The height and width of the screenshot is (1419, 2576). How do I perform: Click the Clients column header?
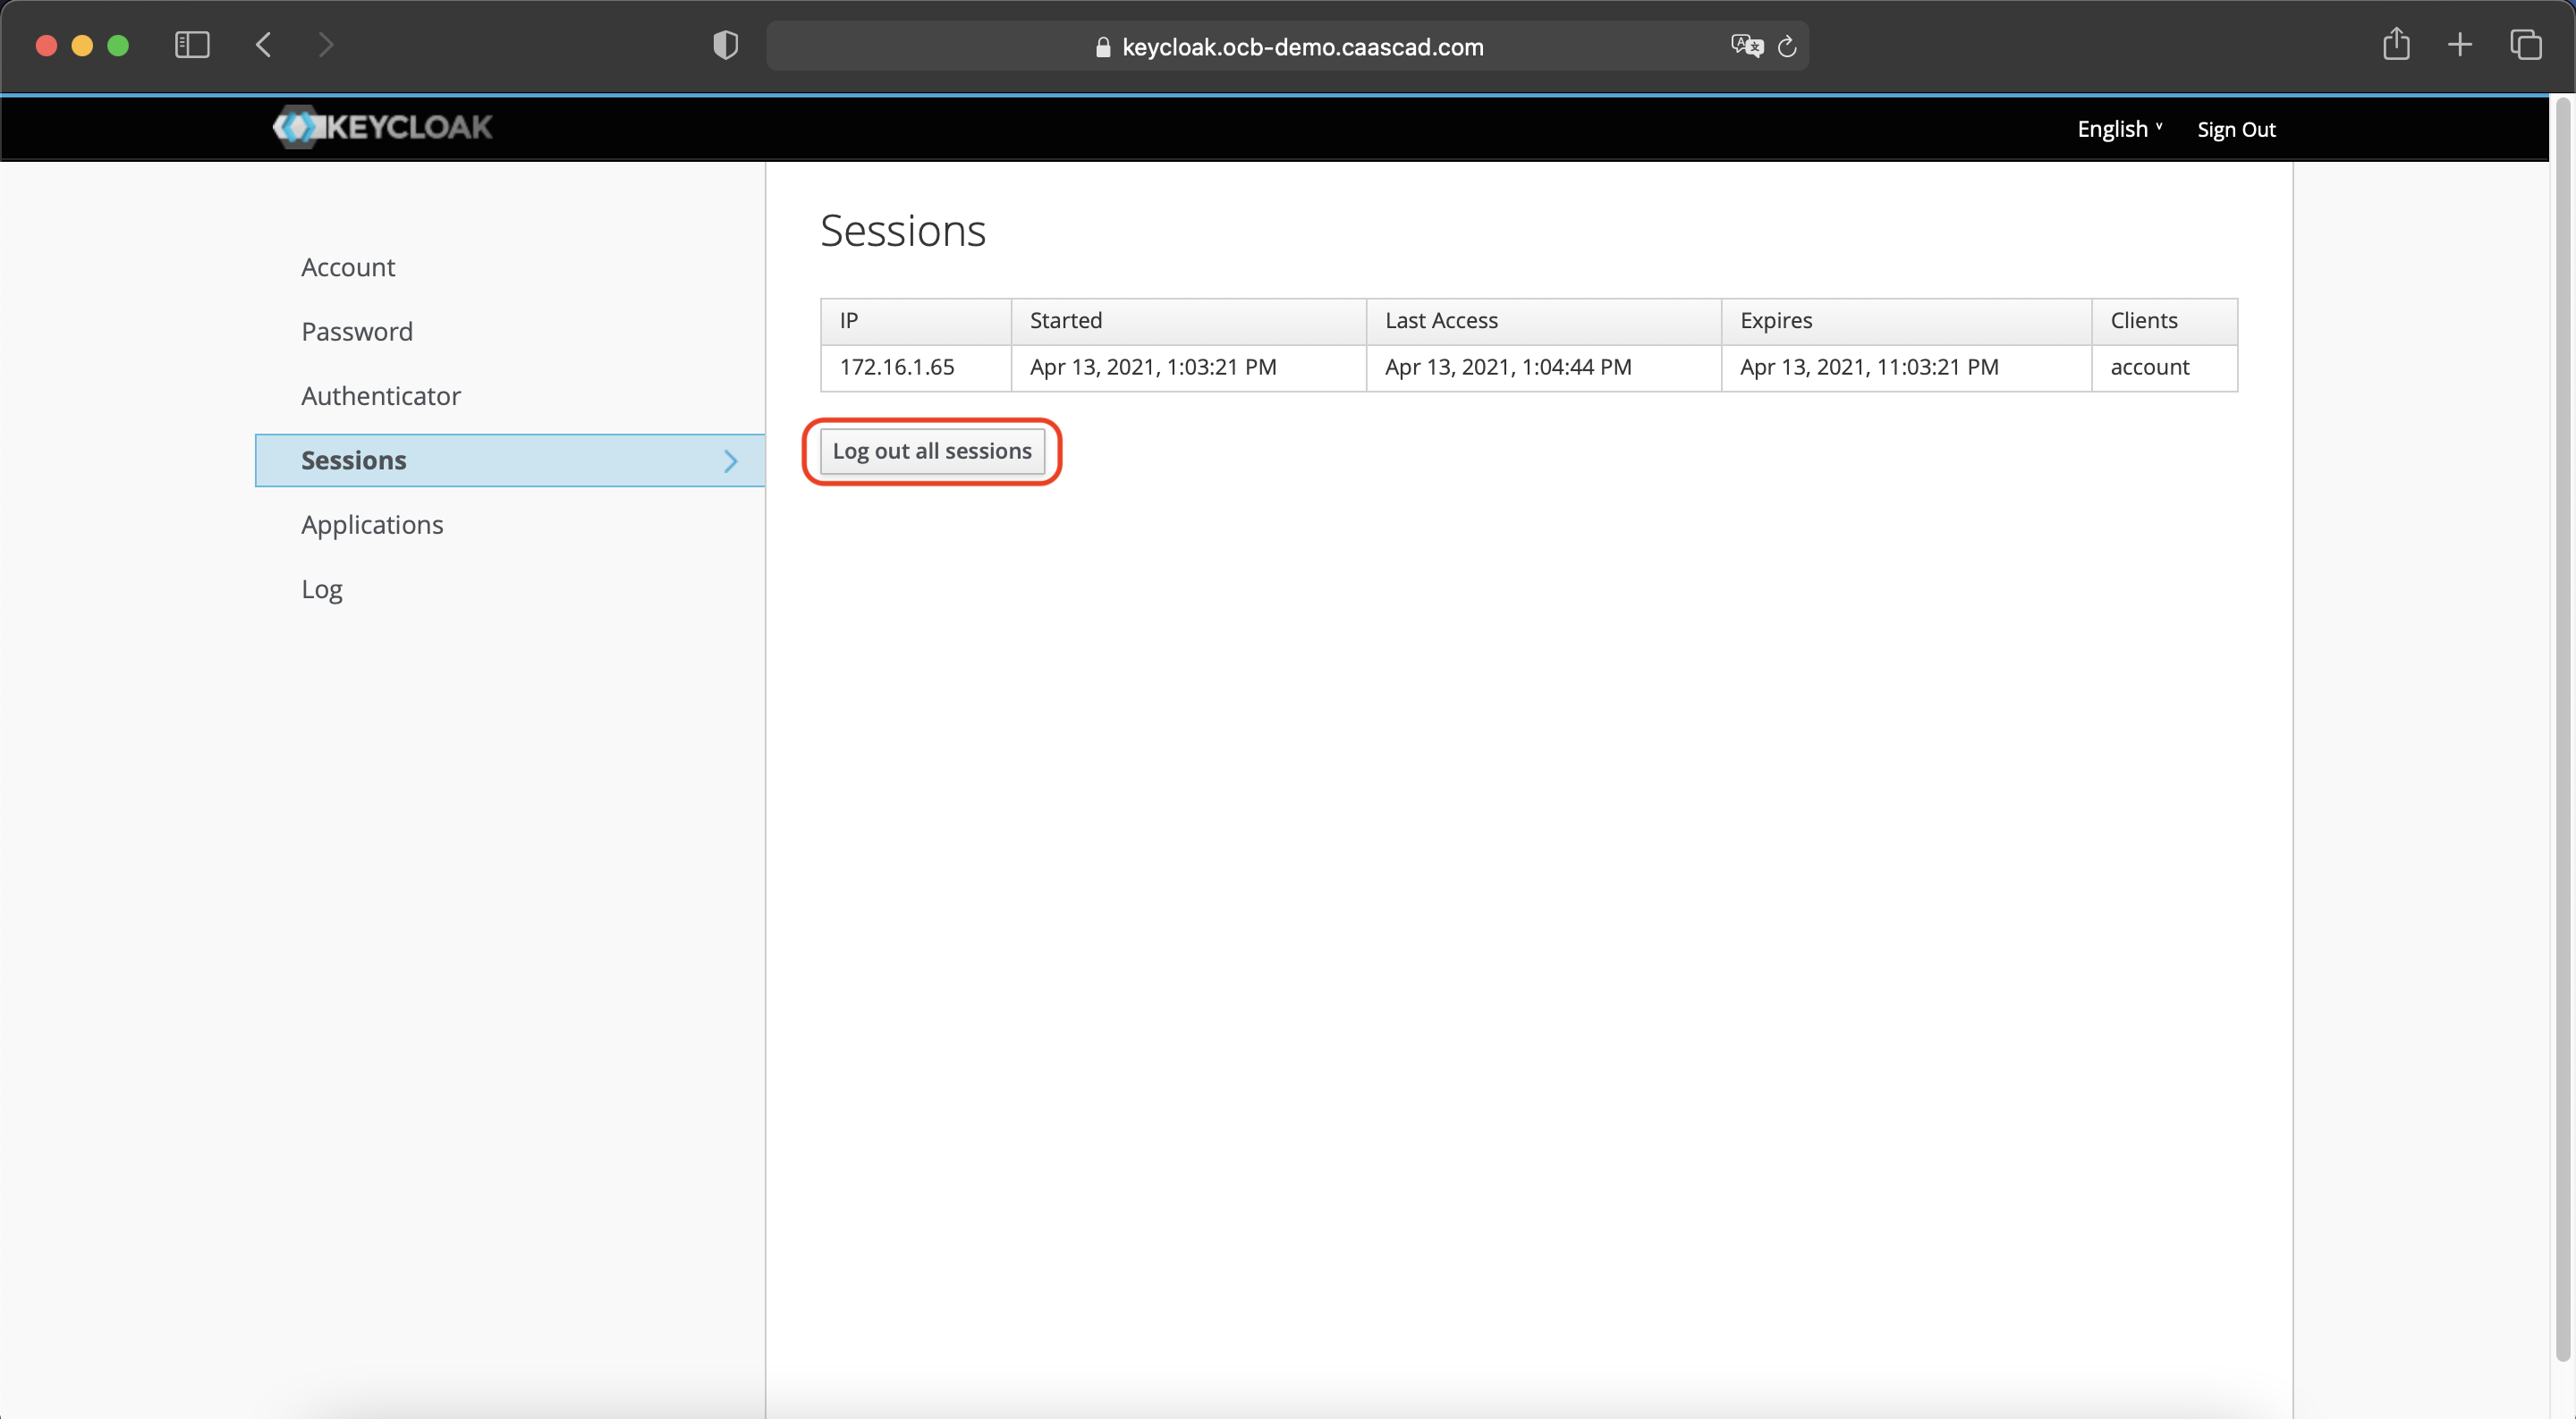2165,321
